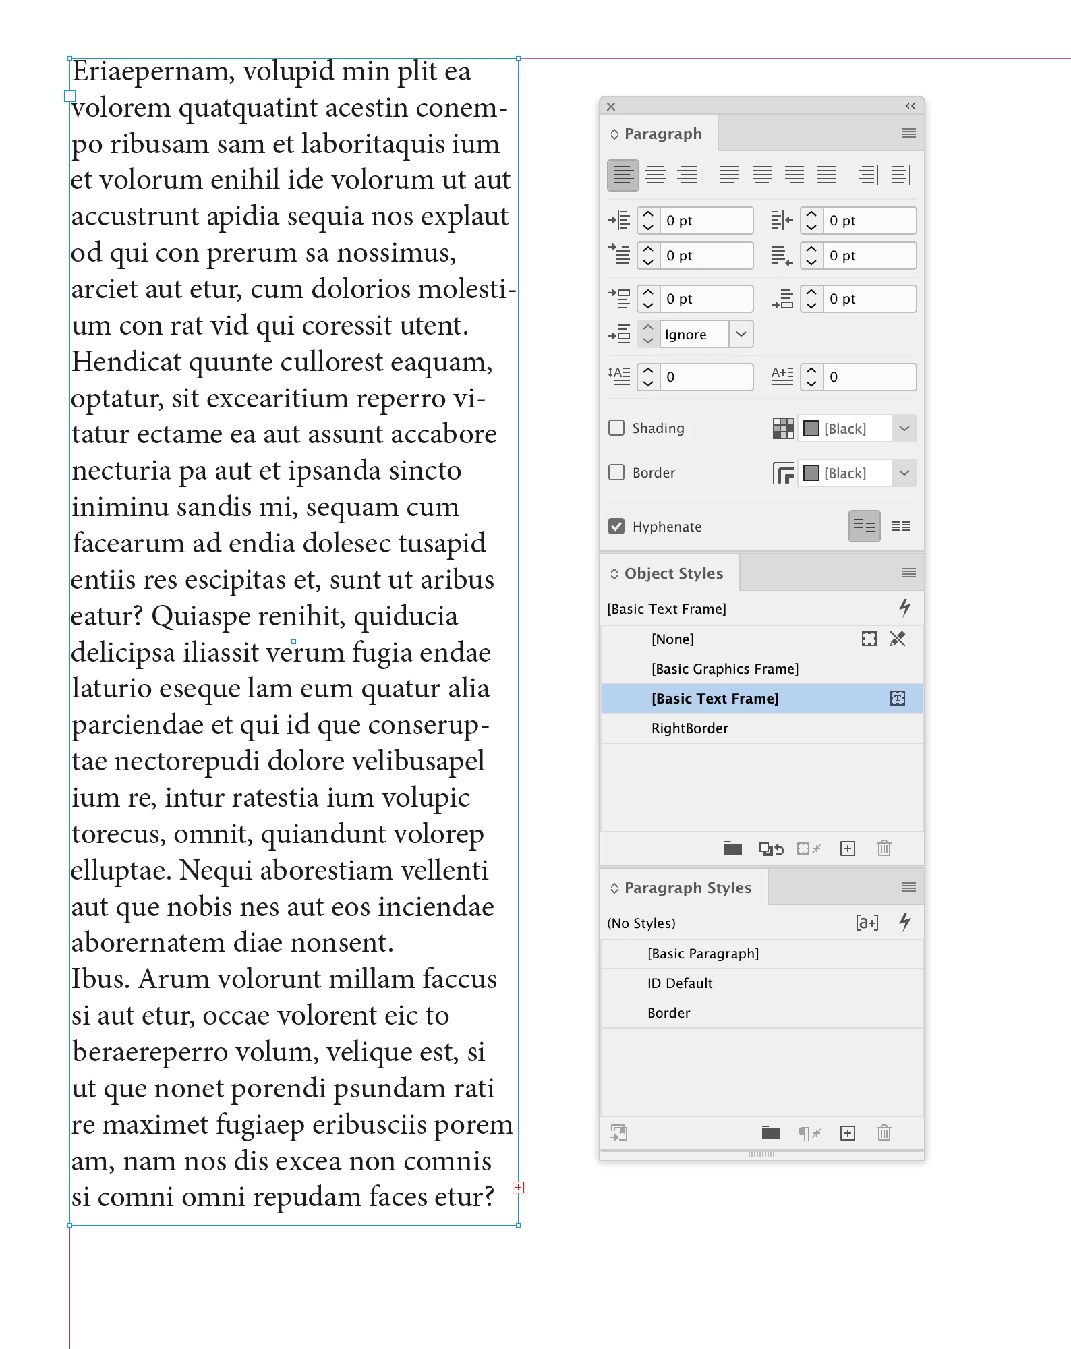The width and height of the screenshot is (1071, 1349).
Task: Apply the ID Default paragraph style
Action: [x=761, y=983]
